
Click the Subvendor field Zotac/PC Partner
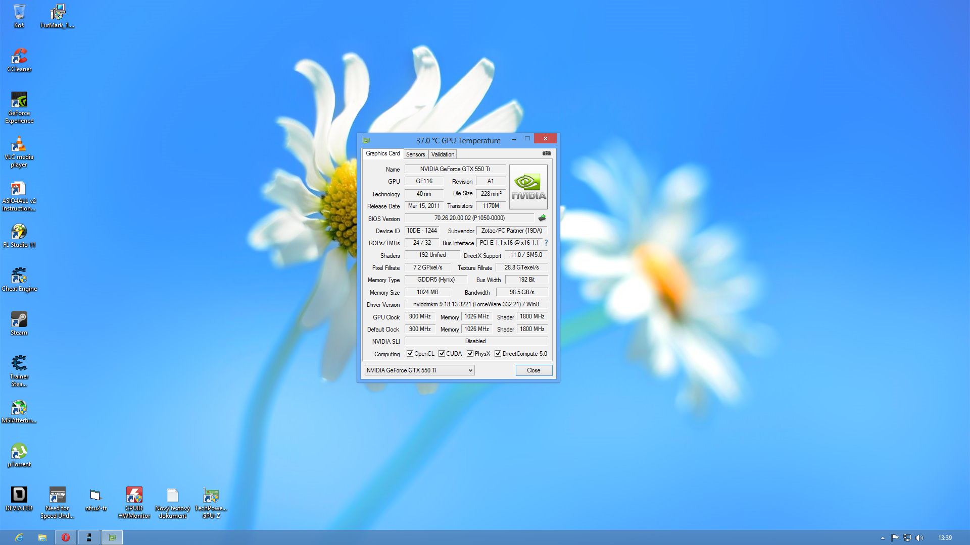(x=512, y=231)
